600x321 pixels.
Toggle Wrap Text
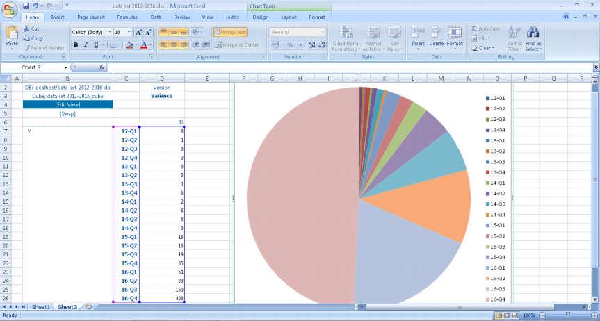(230, 32)
